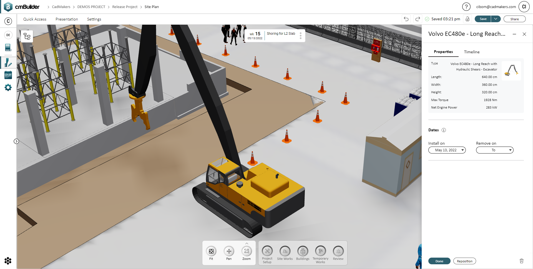Open the Review tool
Viewport: 533px width, 269px height.
(x=338, y=253)
